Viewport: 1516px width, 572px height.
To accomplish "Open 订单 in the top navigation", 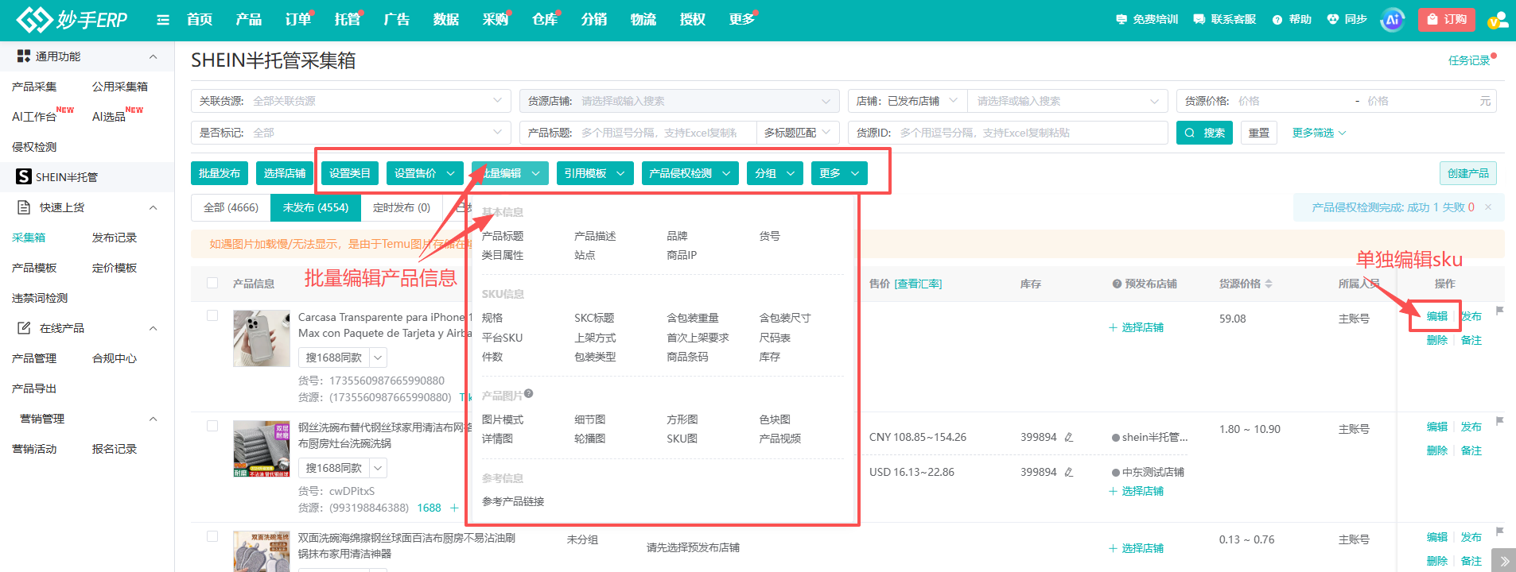I will 298,19.
